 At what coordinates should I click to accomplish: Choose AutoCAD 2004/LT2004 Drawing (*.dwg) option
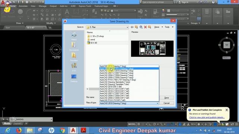pyautogui.click(x=129, y=75)
